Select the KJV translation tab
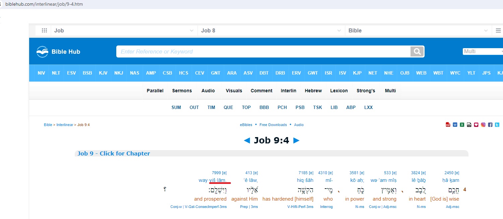Image resolution: width=503 pixels, height=219 pixels. pos(103,73)
